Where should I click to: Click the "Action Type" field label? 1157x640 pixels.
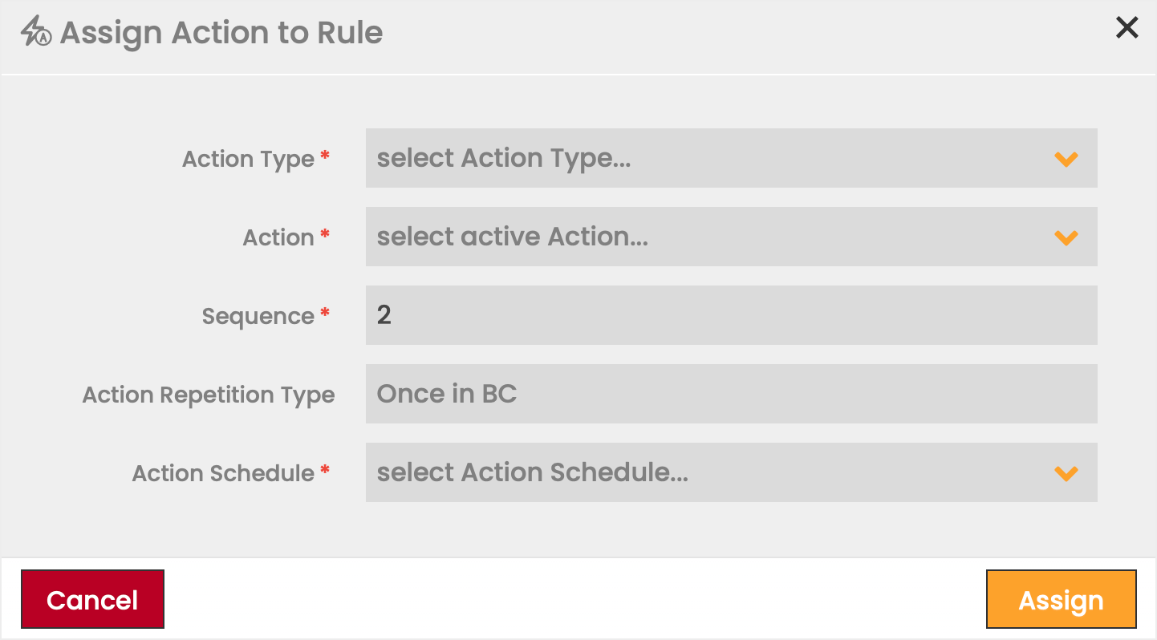(x=248, y=160)
